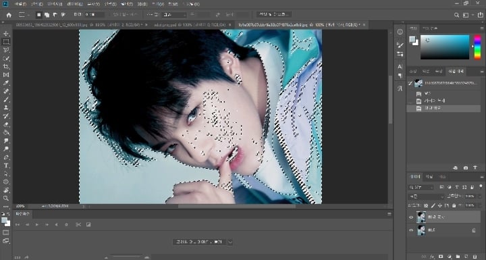Viewport: 486px width, 260px height.
Task: Open the Style dropdown in options bar
Action: (x=175, y=15)
